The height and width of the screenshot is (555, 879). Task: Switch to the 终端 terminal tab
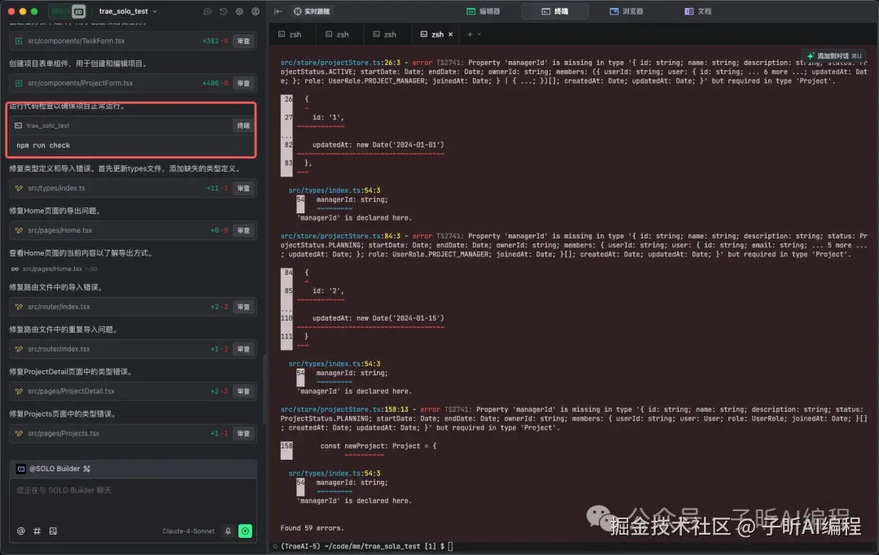click(554, 11)
